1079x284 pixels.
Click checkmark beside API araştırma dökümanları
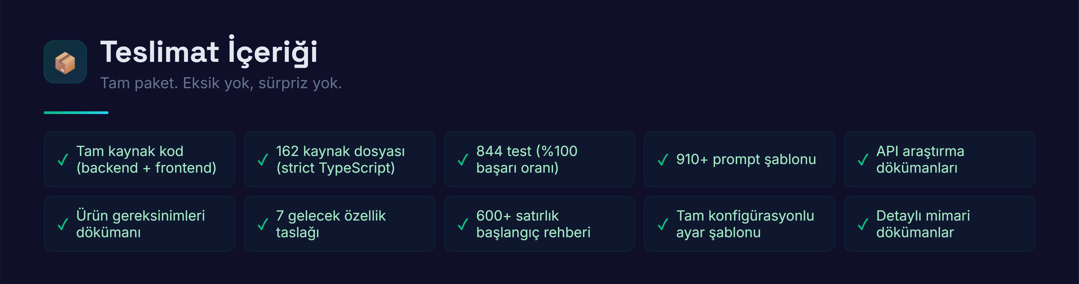[x=863, y=159]
